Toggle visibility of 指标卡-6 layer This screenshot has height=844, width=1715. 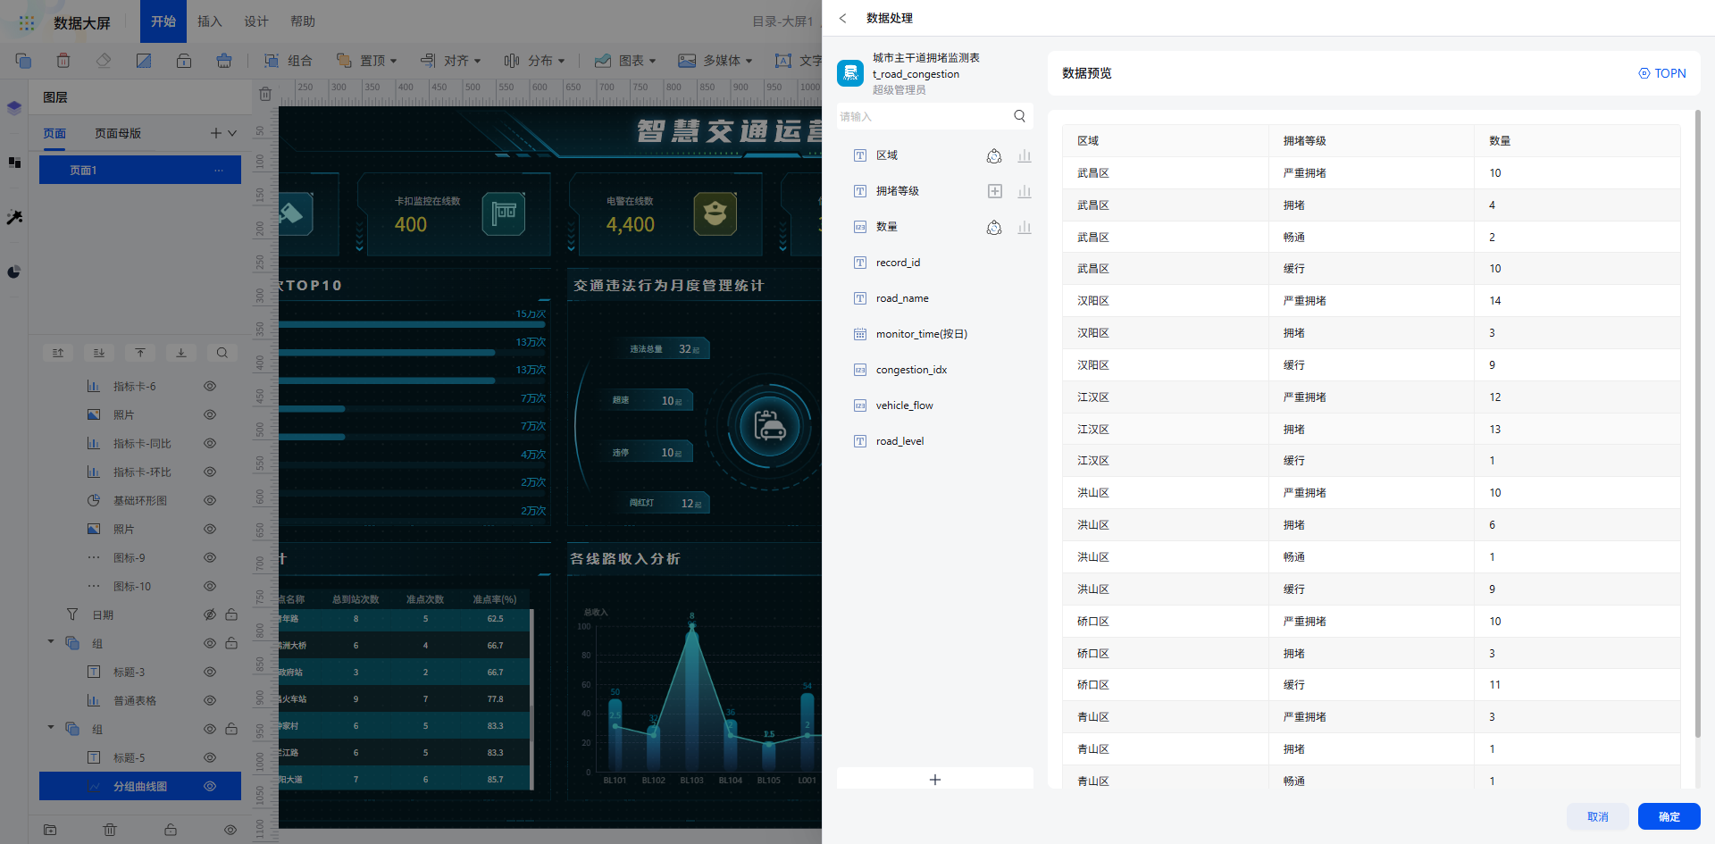click(x=210, y=387)
